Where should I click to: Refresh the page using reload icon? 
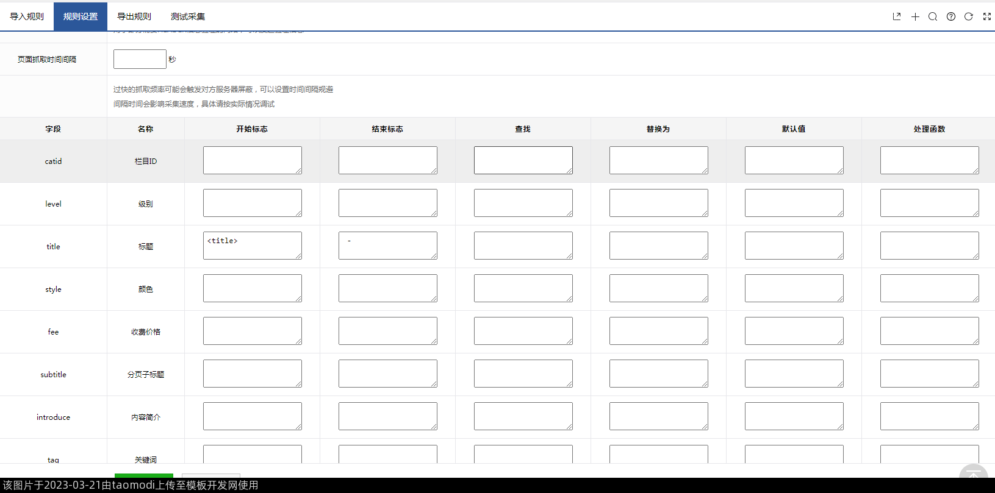(968, 16)
